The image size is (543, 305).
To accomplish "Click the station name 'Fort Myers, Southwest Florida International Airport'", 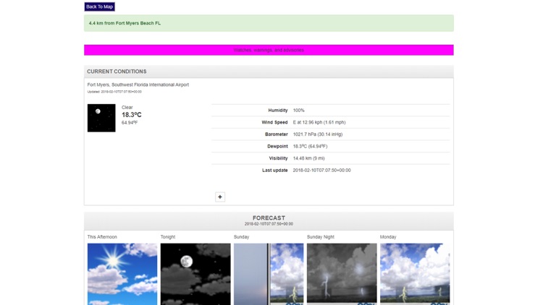I will (x=138, y=85).
